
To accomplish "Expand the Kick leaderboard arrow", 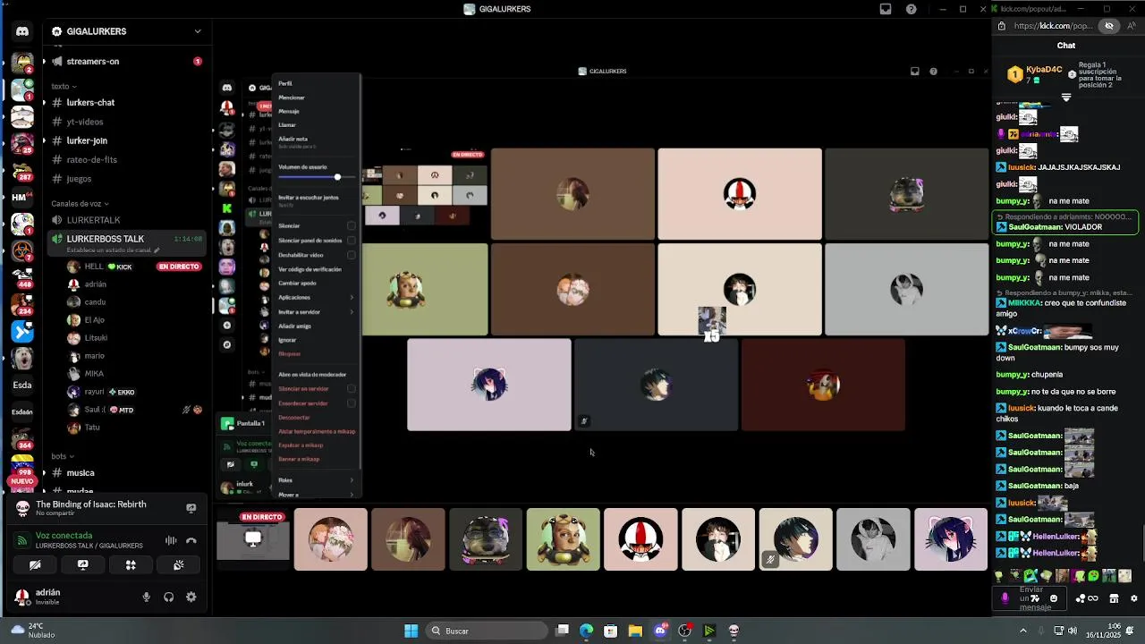I will coord(1066,97).
